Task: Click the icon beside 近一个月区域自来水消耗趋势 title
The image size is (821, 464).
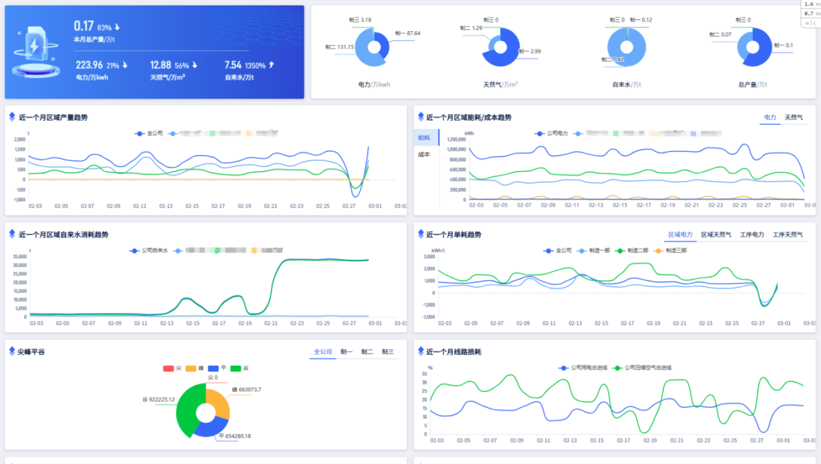Action: point(12,234)
